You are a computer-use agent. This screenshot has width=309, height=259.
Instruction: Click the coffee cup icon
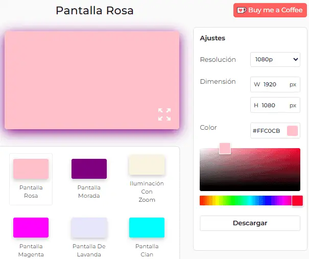pos(242,10)
